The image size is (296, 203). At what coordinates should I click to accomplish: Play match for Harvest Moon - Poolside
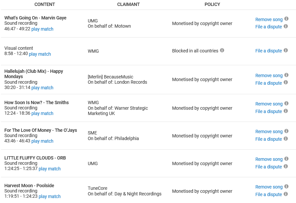tap(49, 196)
